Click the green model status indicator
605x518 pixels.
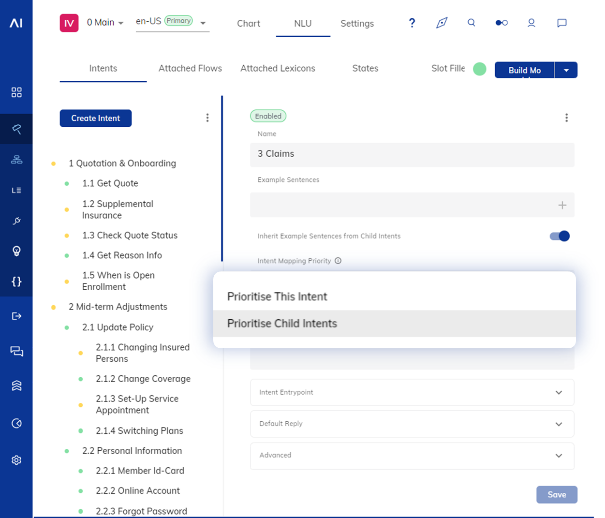tap(479, 69)
